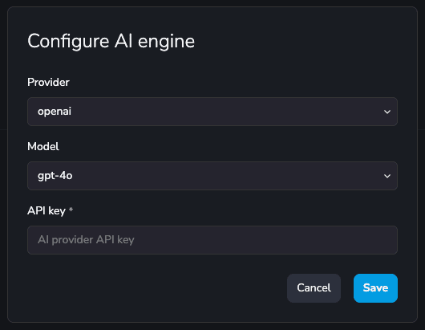The image size is (425, 330).
Task: Click the middle of the Provider combo box
Action: click(212, 112)
